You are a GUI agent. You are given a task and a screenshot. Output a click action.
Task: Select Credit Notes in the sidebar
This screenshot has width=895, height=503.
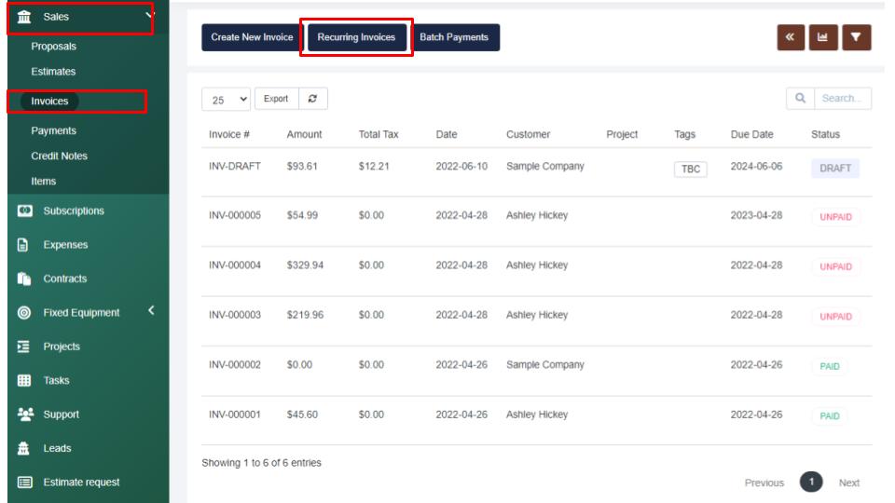pos(59,156)
